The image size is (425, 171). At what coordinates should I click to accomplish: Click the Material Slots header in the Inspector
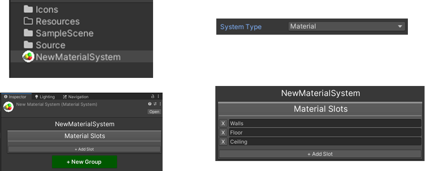coord(84,136)
